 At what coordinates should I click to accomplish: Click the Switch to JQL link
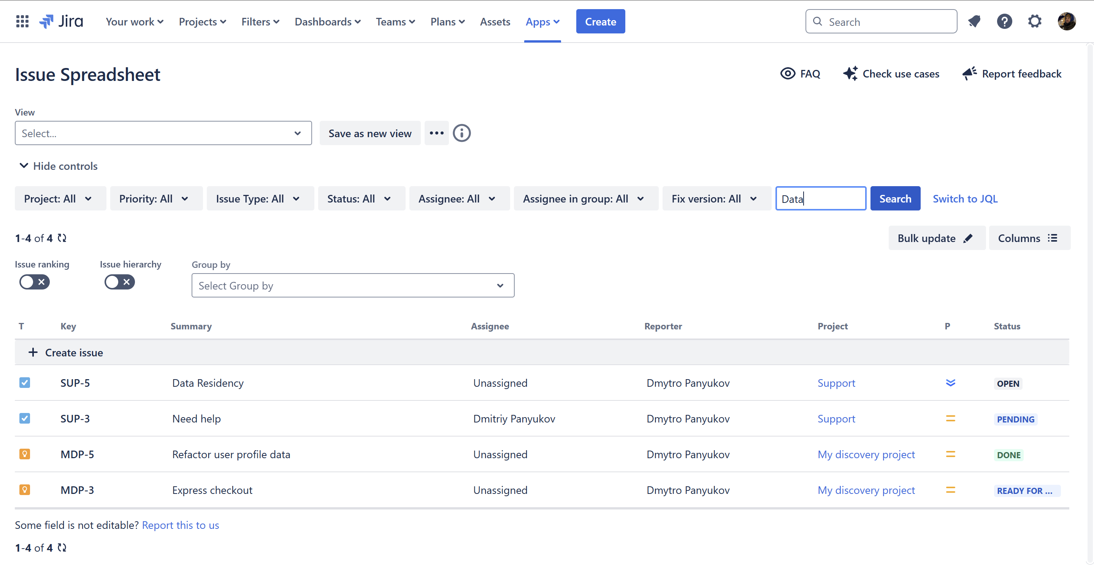pos(964,199)
